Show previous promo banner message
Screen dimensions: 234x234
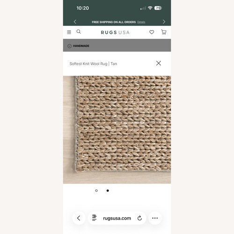[x=75, y=22]
